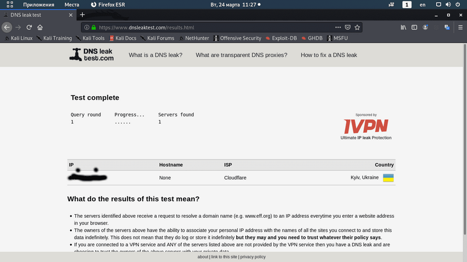Click the 'ISP' column header
Screen dimensions: 467x262
(x=228, y=165)
